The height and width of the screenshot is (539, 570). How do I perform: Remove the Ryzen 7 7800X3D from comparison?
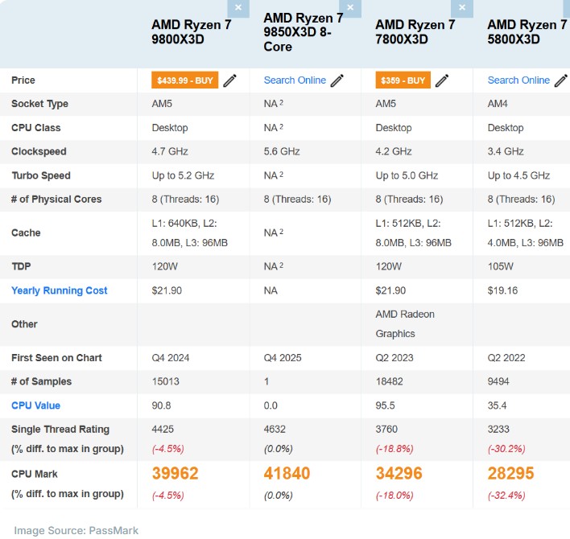(462, 7)
